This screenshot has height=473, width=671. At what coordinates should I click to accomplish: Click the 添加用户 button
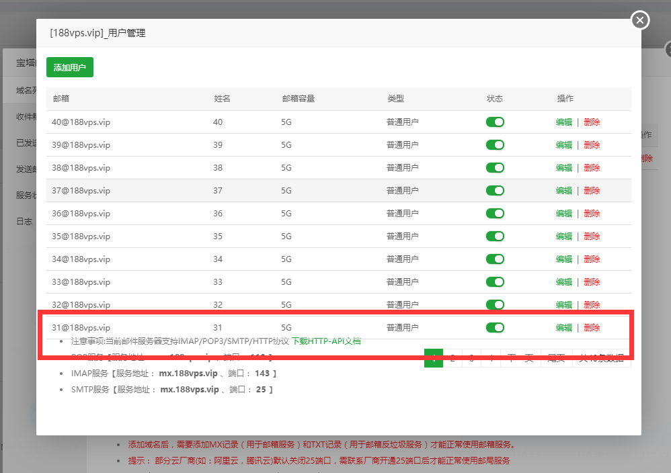[x=70, y=67]
